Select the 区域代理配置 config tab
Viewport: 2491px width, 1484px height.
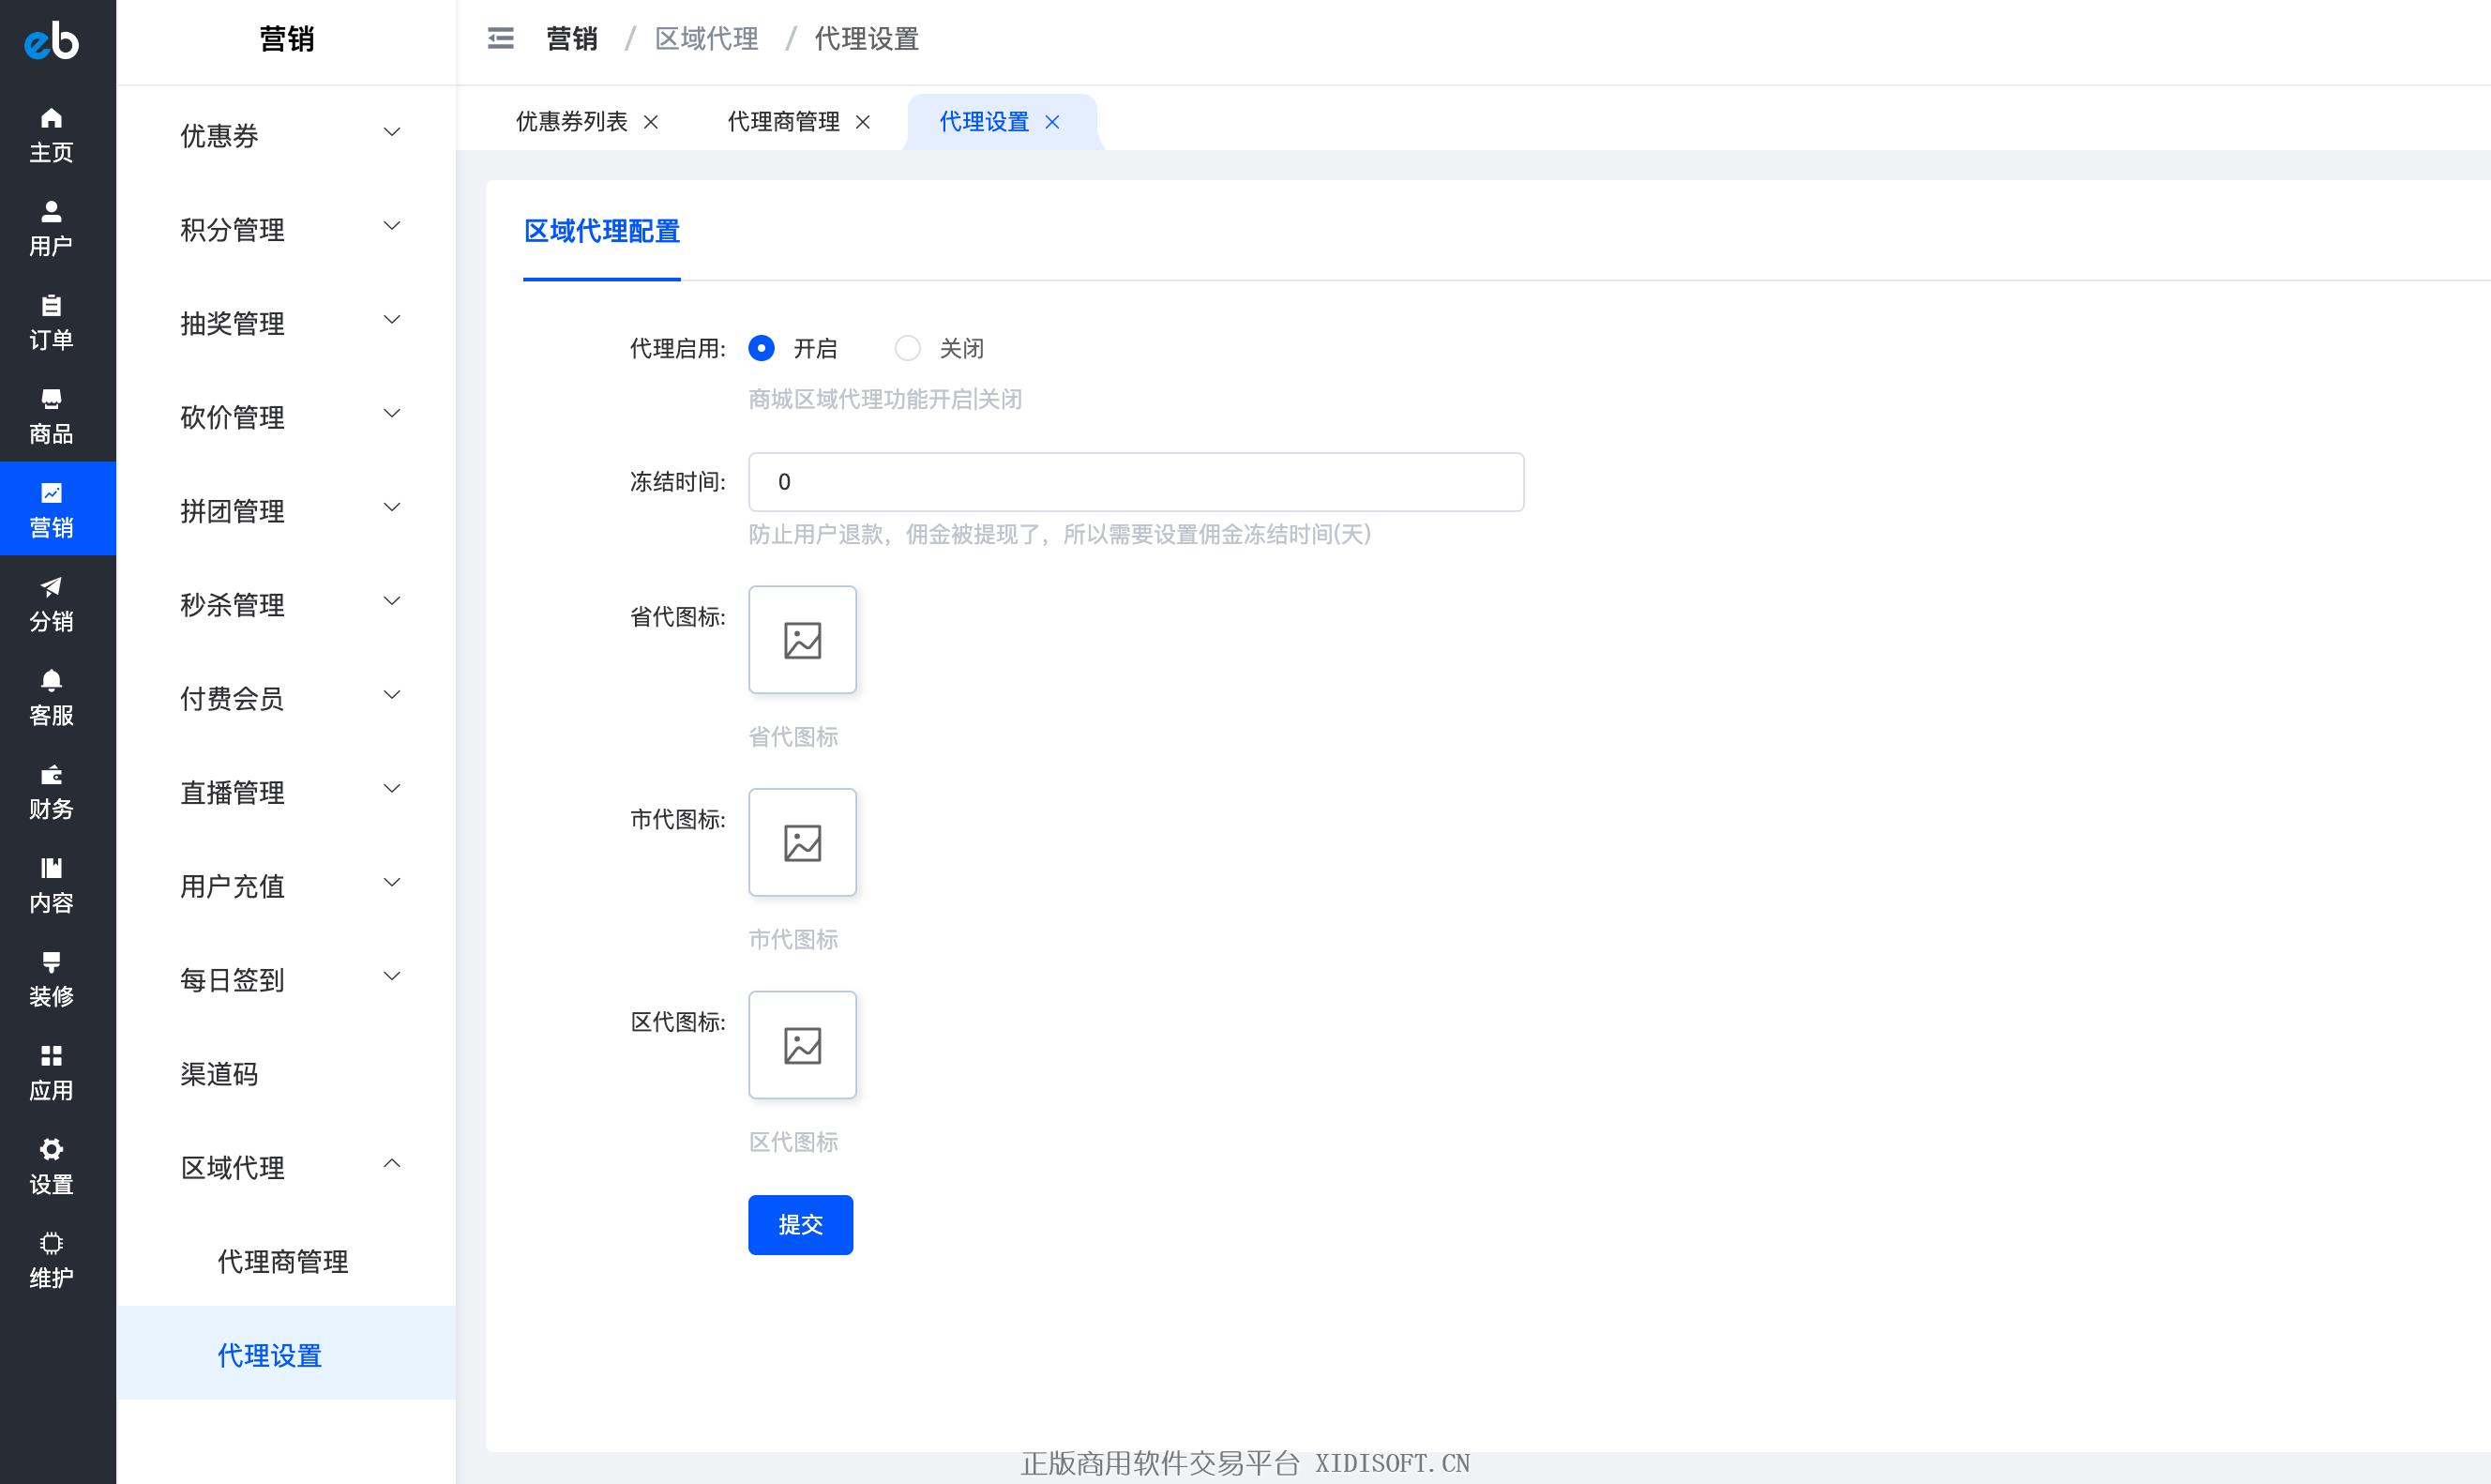pyautogui.click(x=602, y=232)
